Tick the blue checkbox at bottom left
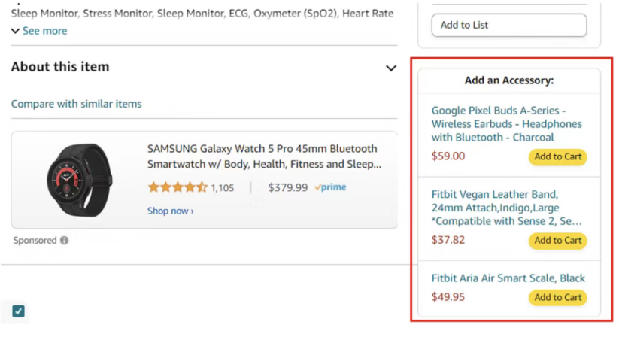Screen dimensions: 619x337 (x=19, y=311)
